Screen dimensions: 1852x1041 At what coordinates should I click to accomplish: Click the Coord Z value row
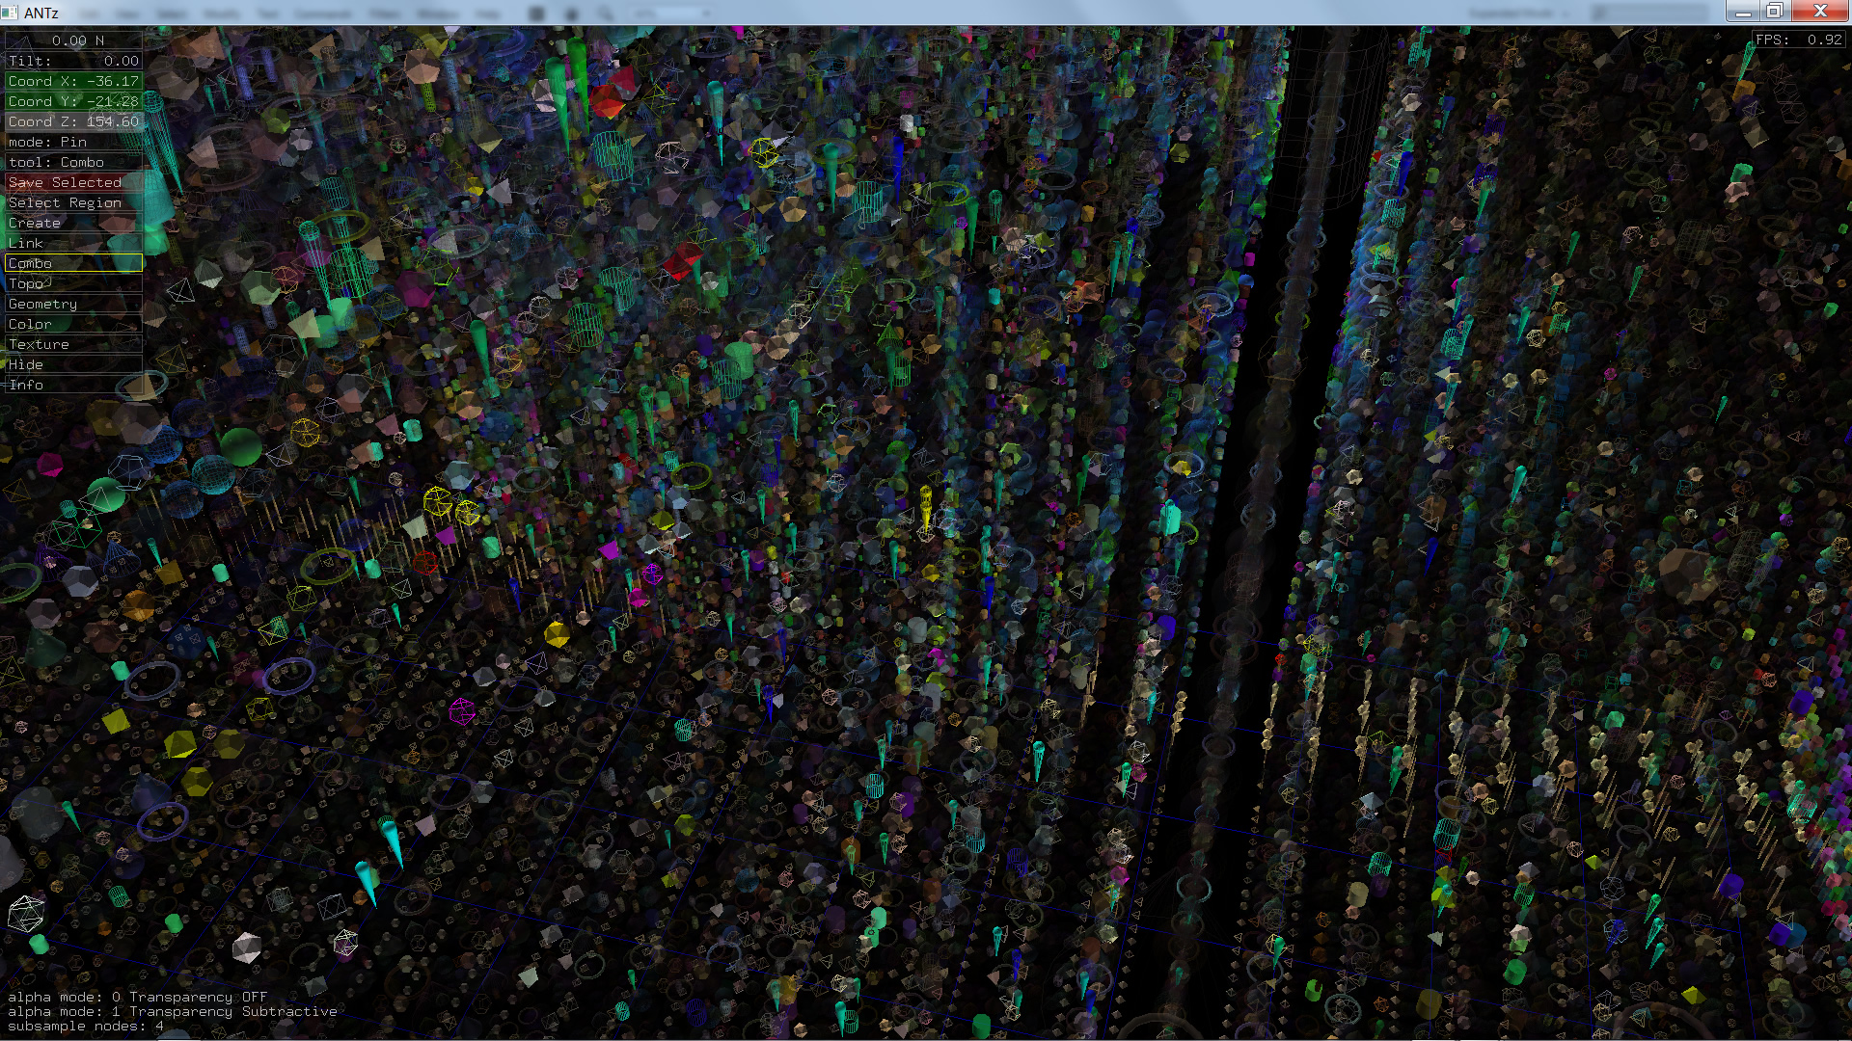tap(74, 121)
